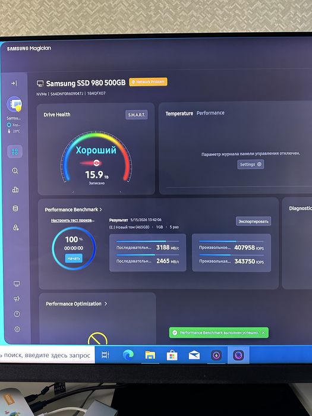The width and height of the screenshot is (312, 416).
Task: Open the settings gear in sidebar
Action: point(17,329)
